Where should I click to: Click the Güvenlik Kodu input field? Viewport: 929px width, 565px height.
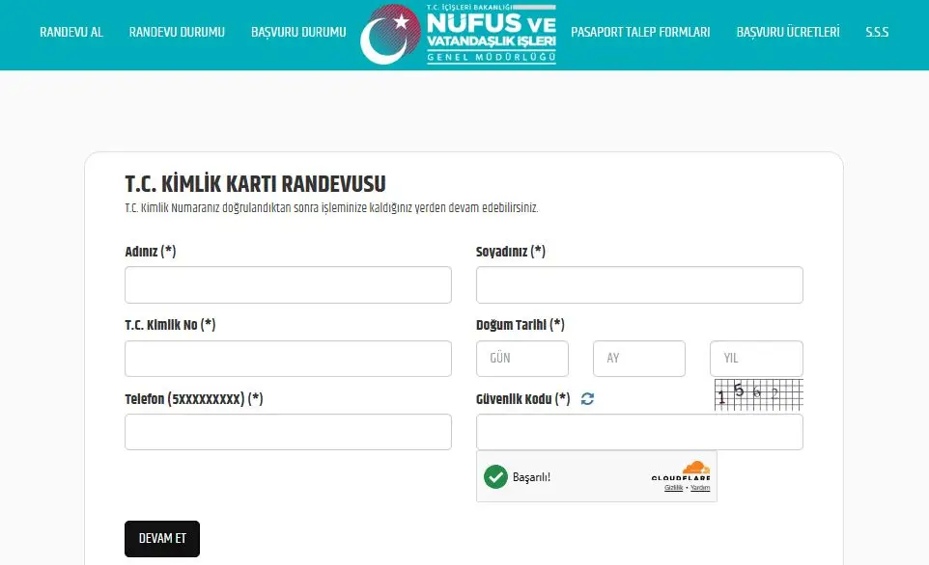coord(640,432)
